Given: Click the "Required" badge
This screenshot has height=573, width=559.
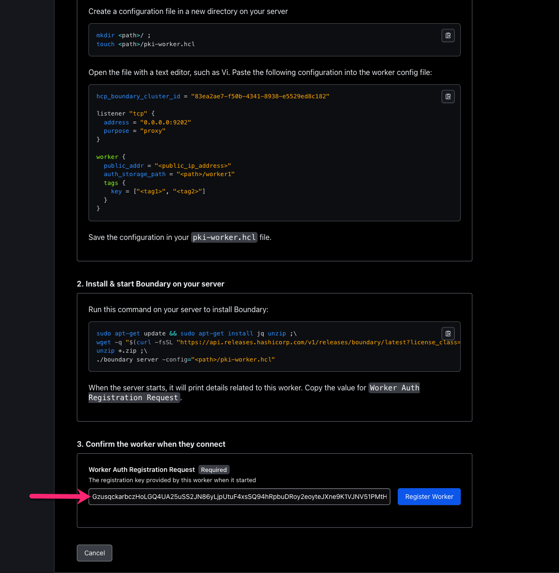Looking at the screenshot, I should point(214,470).
